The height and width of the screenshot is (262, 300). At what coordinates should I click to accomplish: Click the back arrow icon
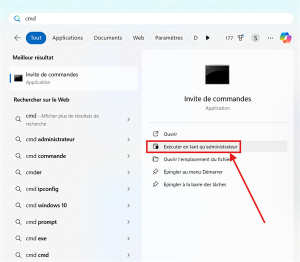coord(17,38)
